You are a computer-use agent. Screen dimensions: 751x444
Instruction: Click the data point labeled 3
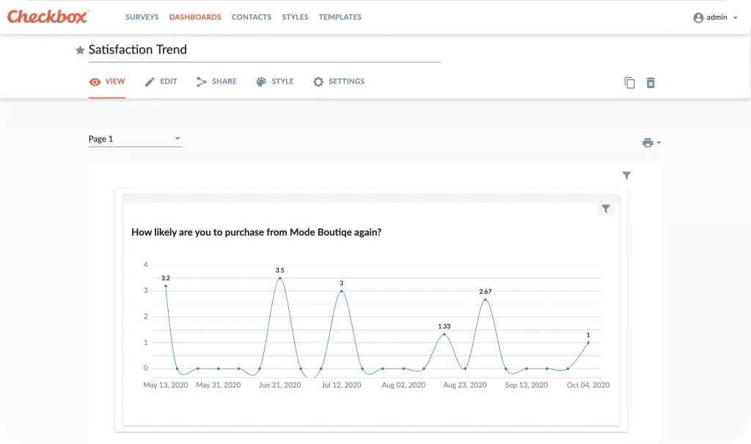(x=342, y=291)
